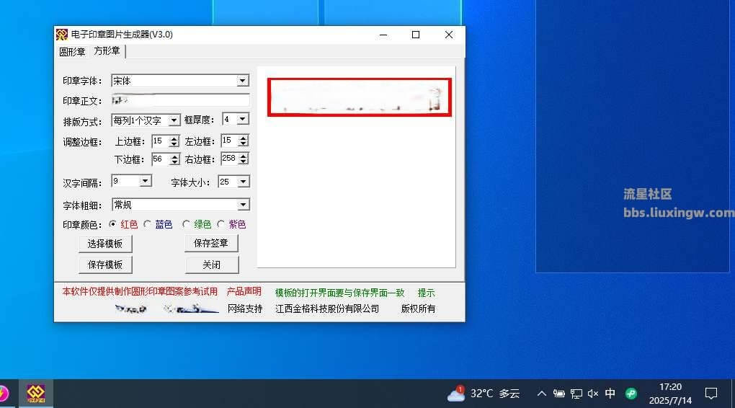Click the seal generator title bar icon
735x408 pixels.
[x=61, y=35]
